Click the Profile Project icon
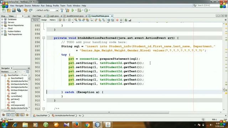Screen dimensions: 228x128 click(86, 10)
